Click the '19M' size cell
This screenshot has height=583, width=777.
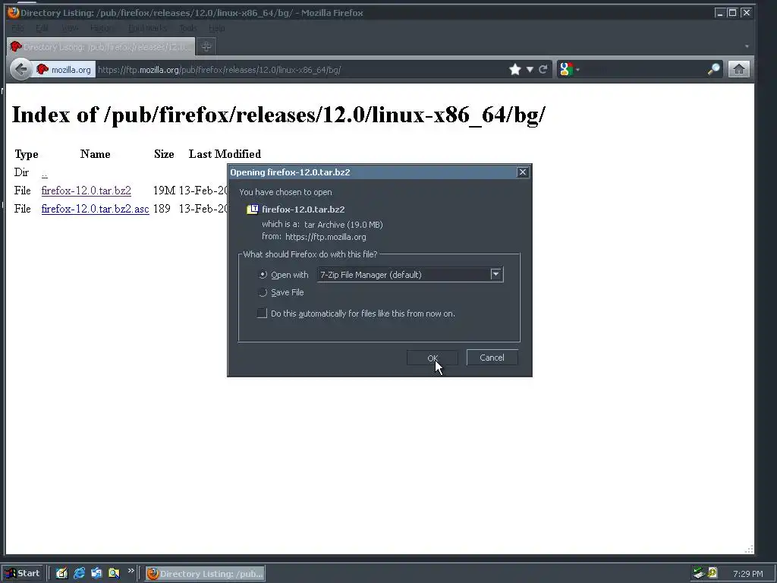tap(164, 191)
